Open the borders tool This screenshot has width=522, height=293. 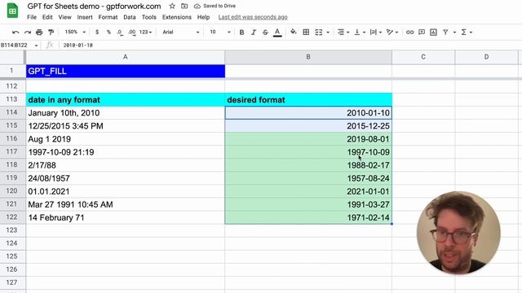[306, 33]
